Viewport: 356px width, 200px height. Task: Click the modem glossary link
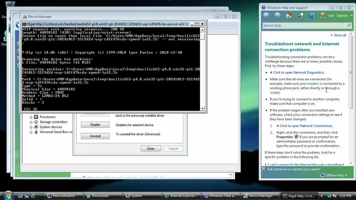coord(313,84)
